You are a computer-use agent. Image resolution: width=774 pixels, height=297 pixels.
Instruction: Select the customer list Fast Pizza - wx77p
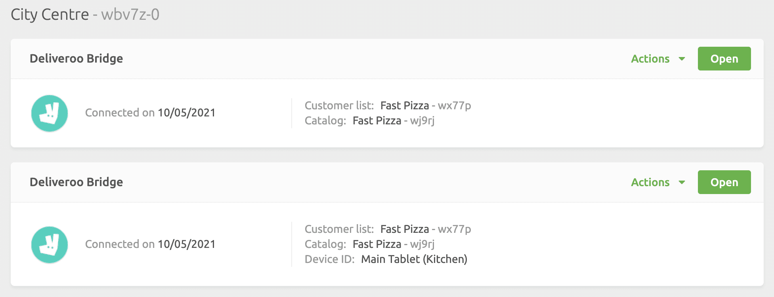tap(426, 106)
